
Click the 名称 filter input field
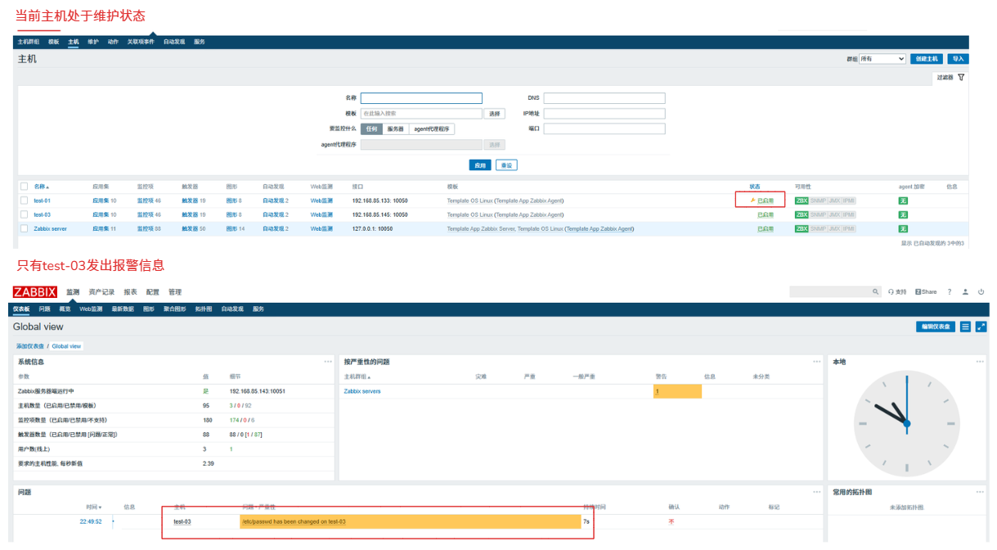click(x=421, y=98)
